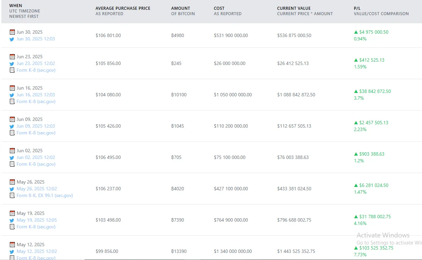Open the Jun 16, 2025 12:03 tweet link
The width and height of the screenshot is (422, 260).
[36, 95]
